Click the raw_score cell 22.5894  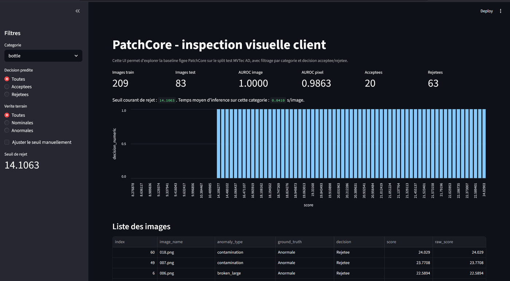[x=459, y=273]
